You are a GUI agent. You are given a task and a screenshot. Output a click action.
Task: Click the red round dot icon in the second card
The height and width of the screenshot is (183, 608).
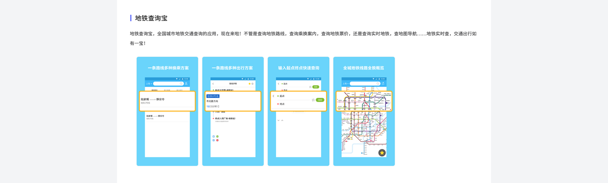pos(217,140)
